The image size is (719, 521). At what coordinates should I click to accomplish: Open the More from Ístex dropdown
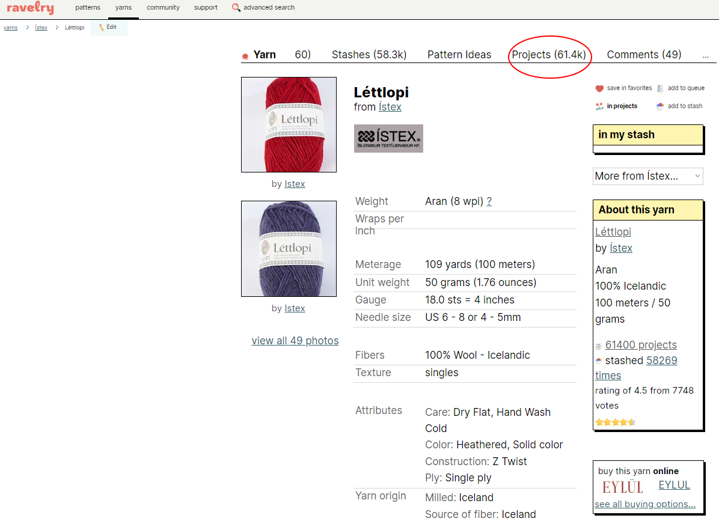(x=647, y=176)
